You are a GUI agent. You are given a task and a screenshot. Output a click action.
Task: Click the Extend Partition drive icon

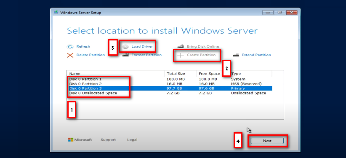pyautogui.click(x=236, y=55)
